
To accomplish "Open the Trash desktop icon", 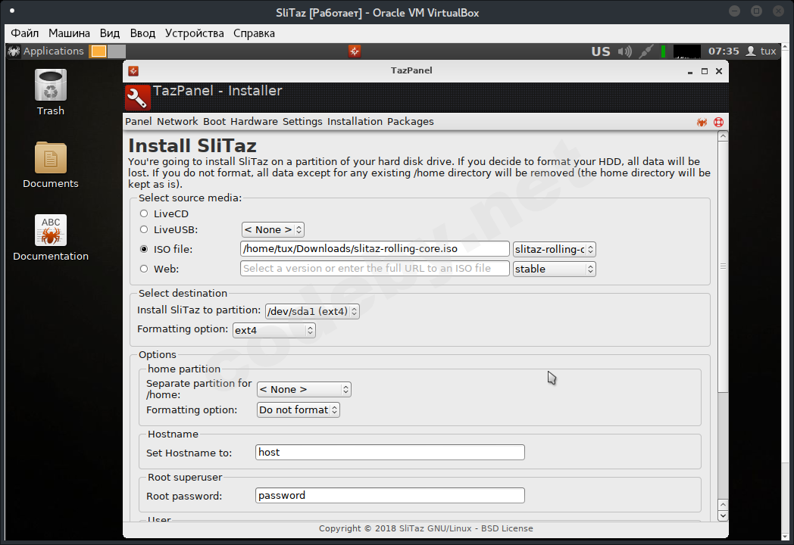I will (x=51, y=86).
